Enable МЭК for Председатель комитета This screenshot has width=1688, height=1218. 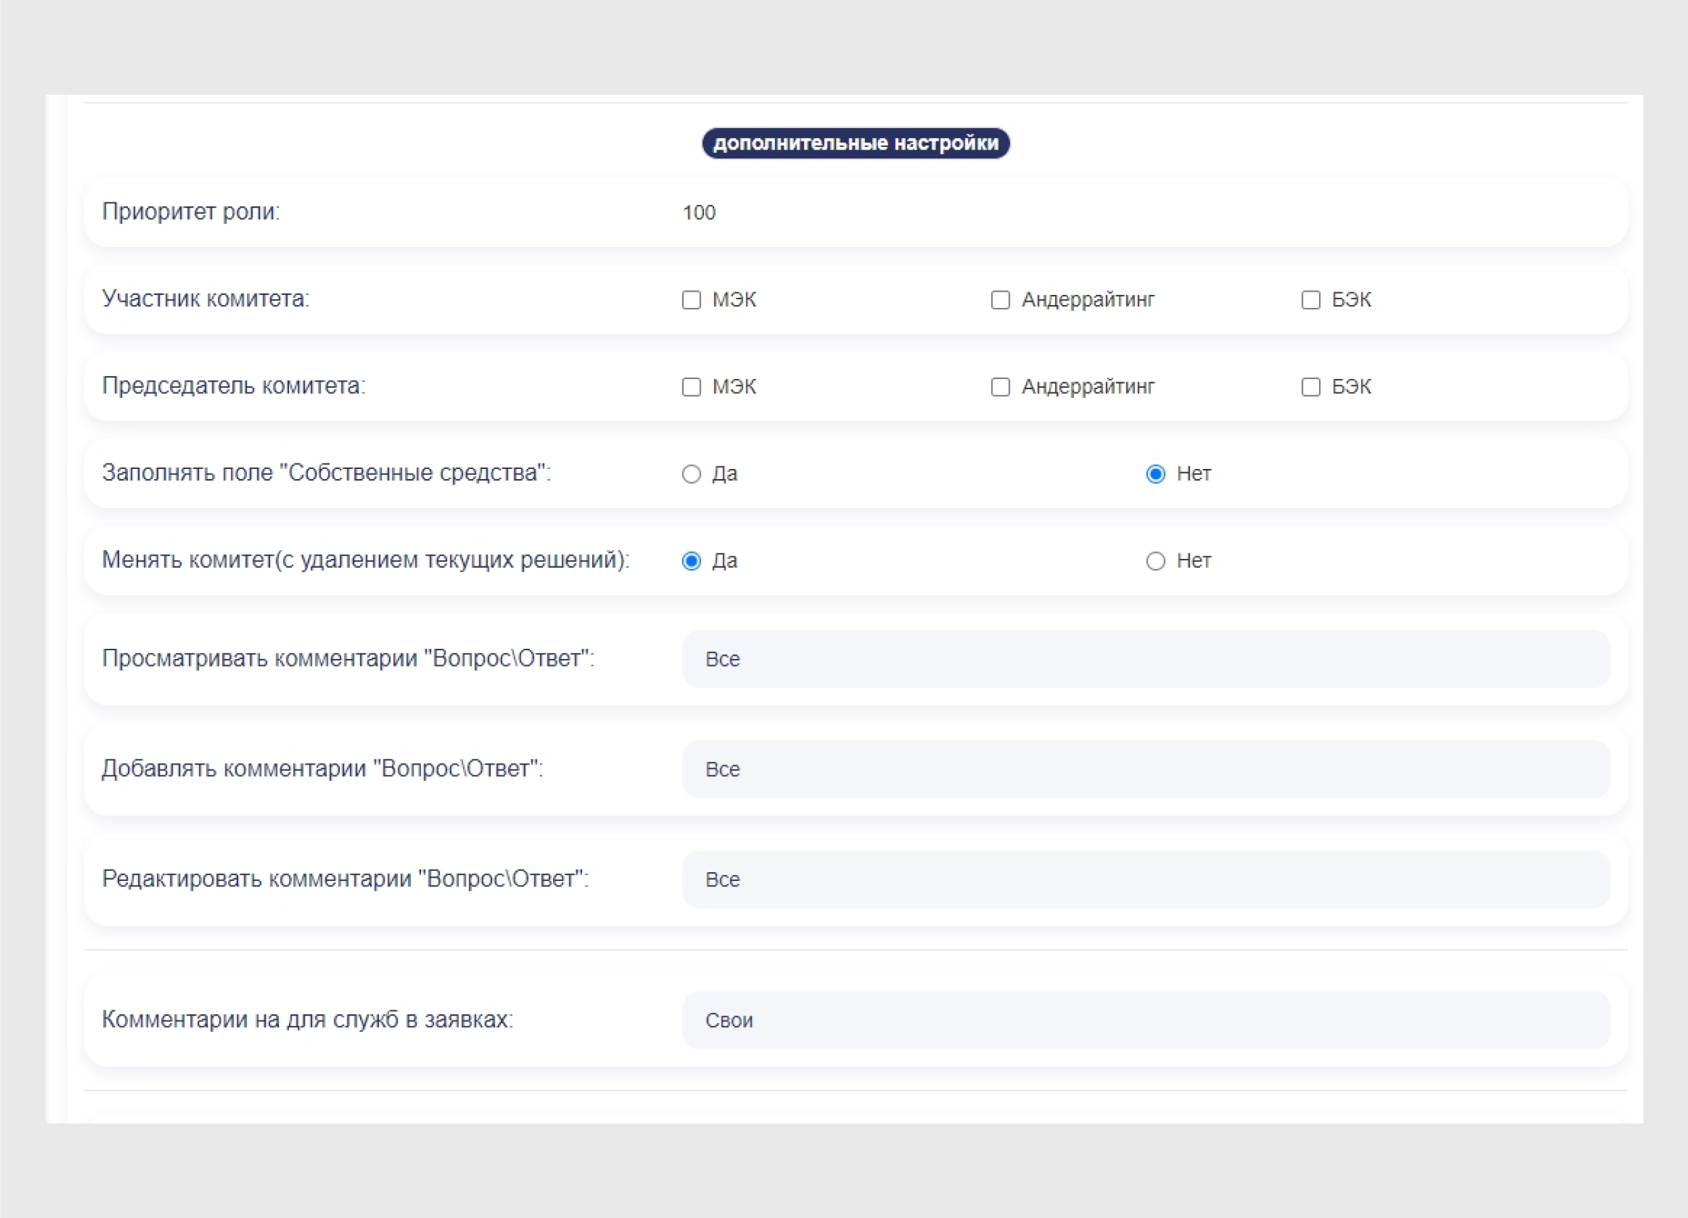[692, 387]
